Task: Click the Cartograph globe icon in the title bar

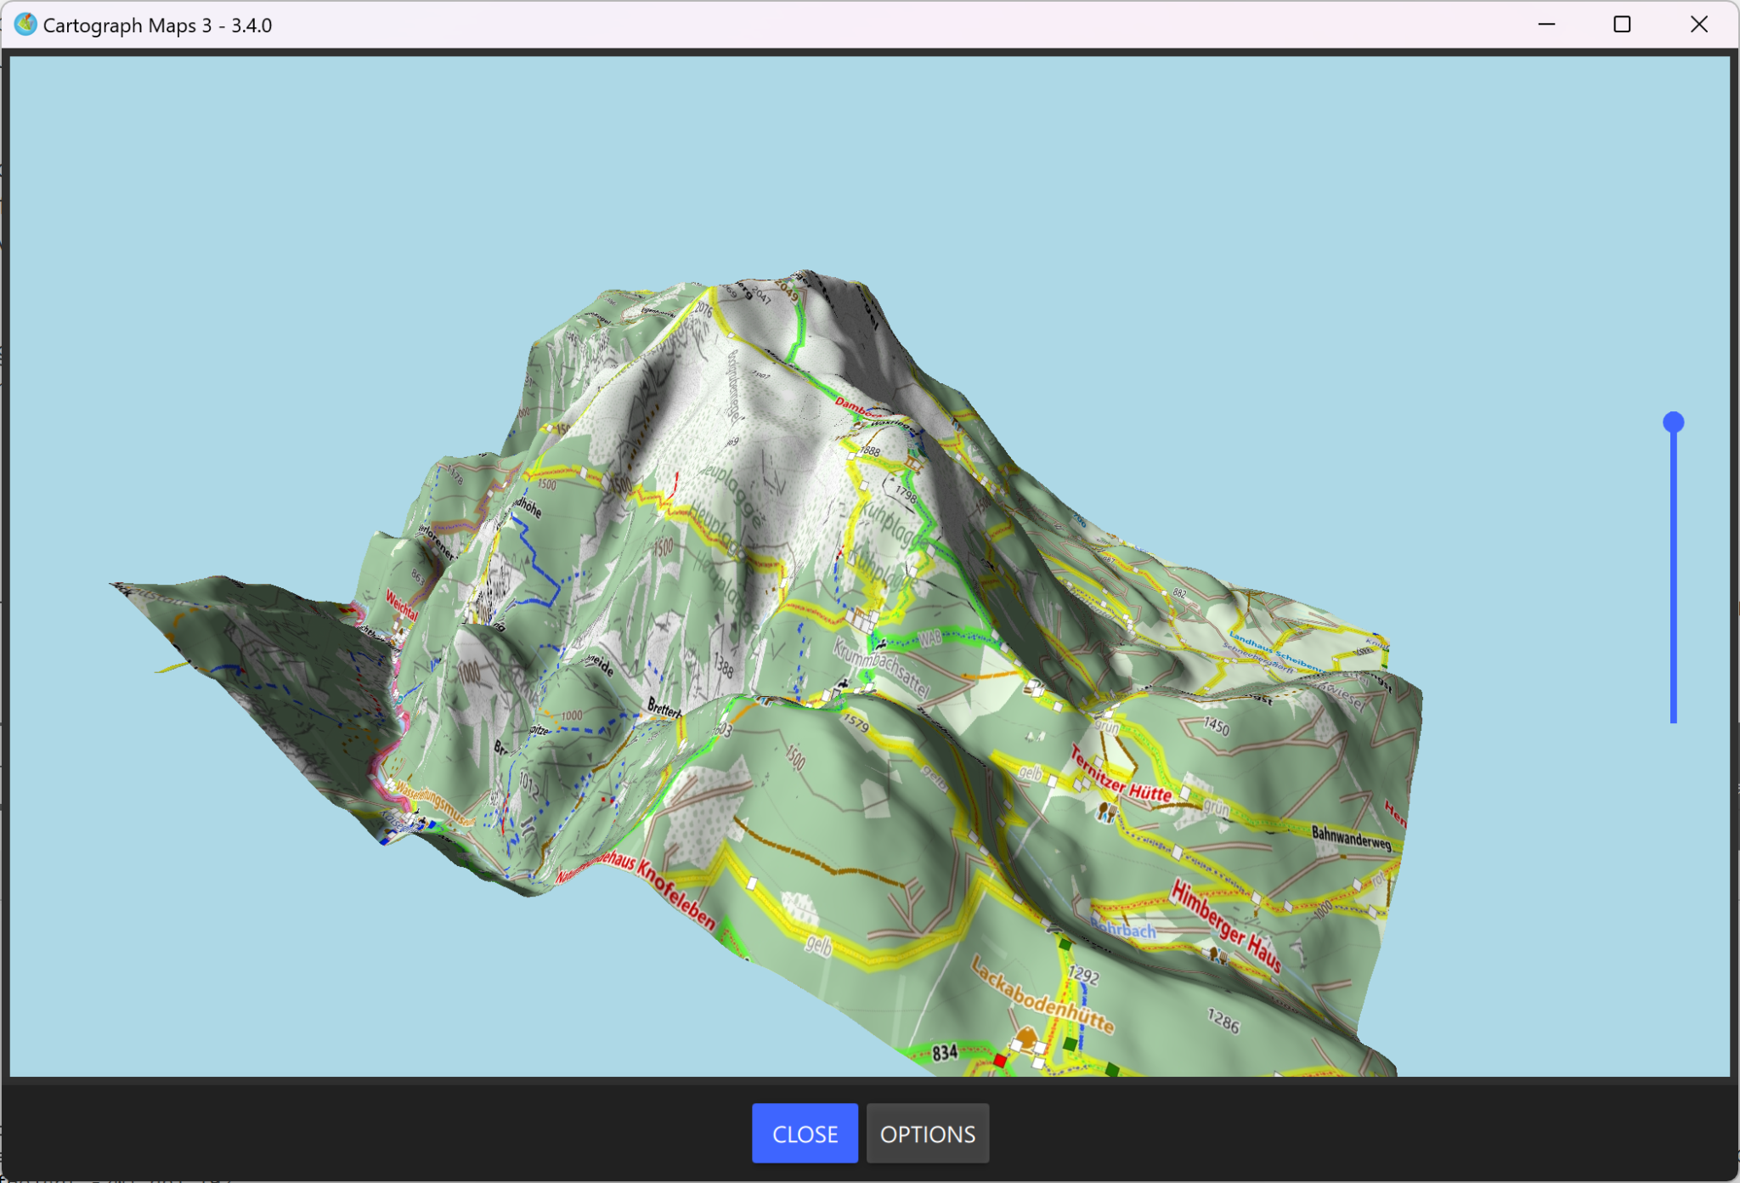Action: (x=26, y=25)
